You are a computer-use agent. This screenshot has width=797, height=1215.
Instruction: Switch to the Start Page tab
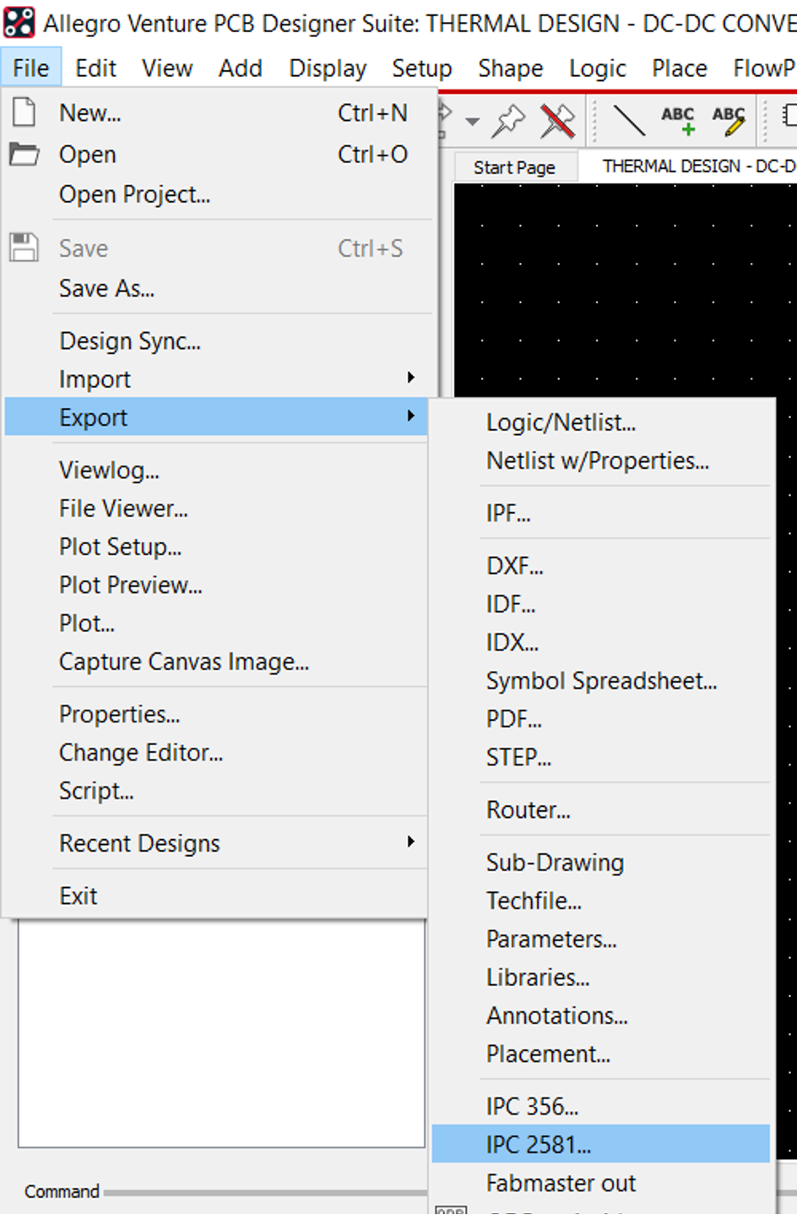coord(514,167)
